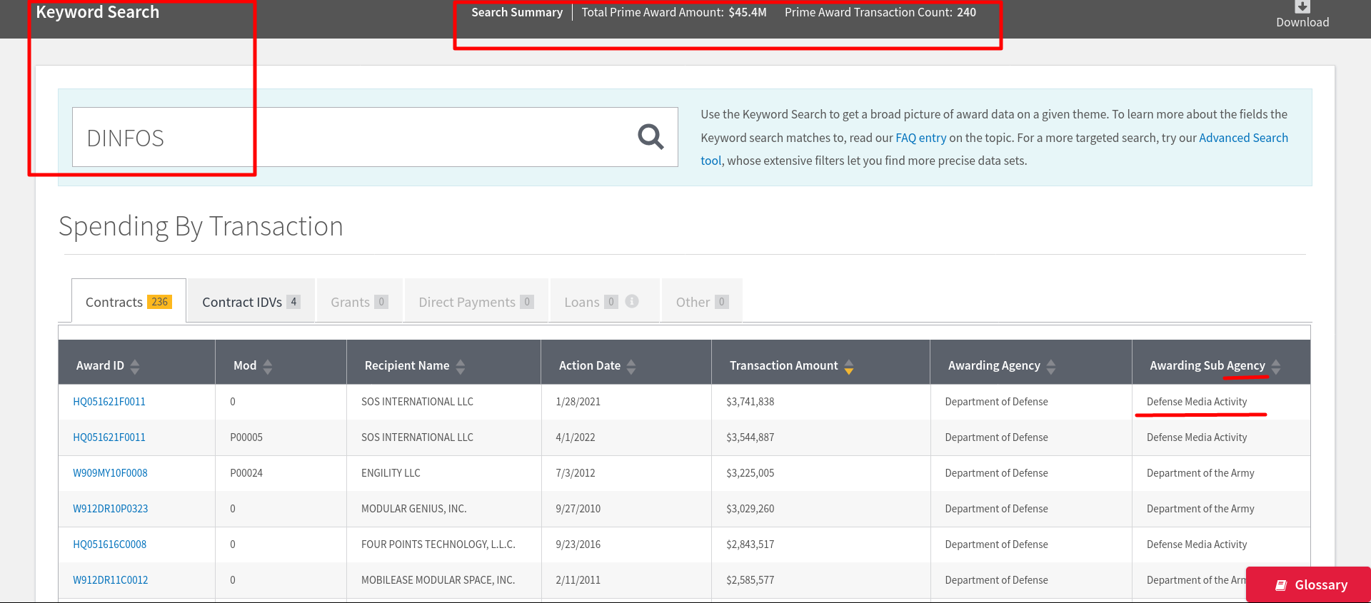Image resolution: width=1371 pixels, height=603 pixels.
Task: Click the magnifying glass search icon
Action: [651, 136]
